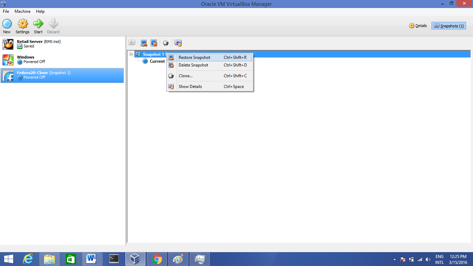Screen dimensions: 473x266
Task: Click the Action Center flag tray icon
Action: pos(403,259)
